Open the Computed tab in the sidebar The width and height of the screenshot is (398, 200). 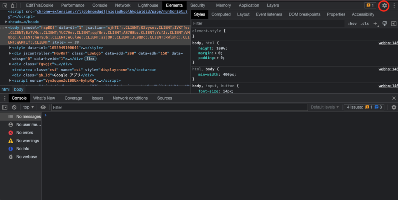click(221, 14)
